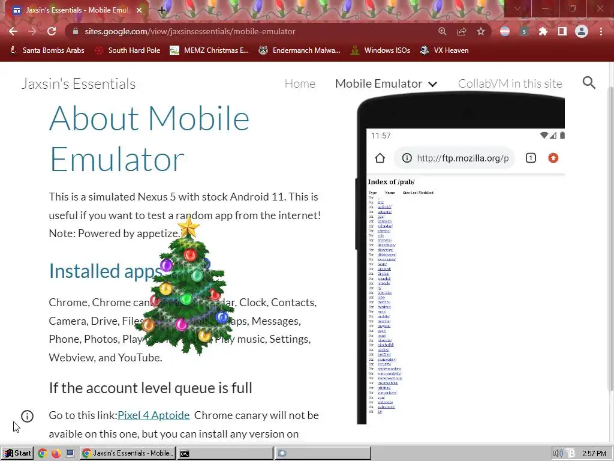Image resolution: width=614 pixels, height=461 pixels.
Task: Click the system tray icon beside the clock
Action: click(x=571, y=454)
